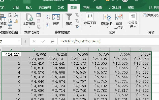
Task: Switch to the 公式 ribbon tab
Action: click(61, 8)
